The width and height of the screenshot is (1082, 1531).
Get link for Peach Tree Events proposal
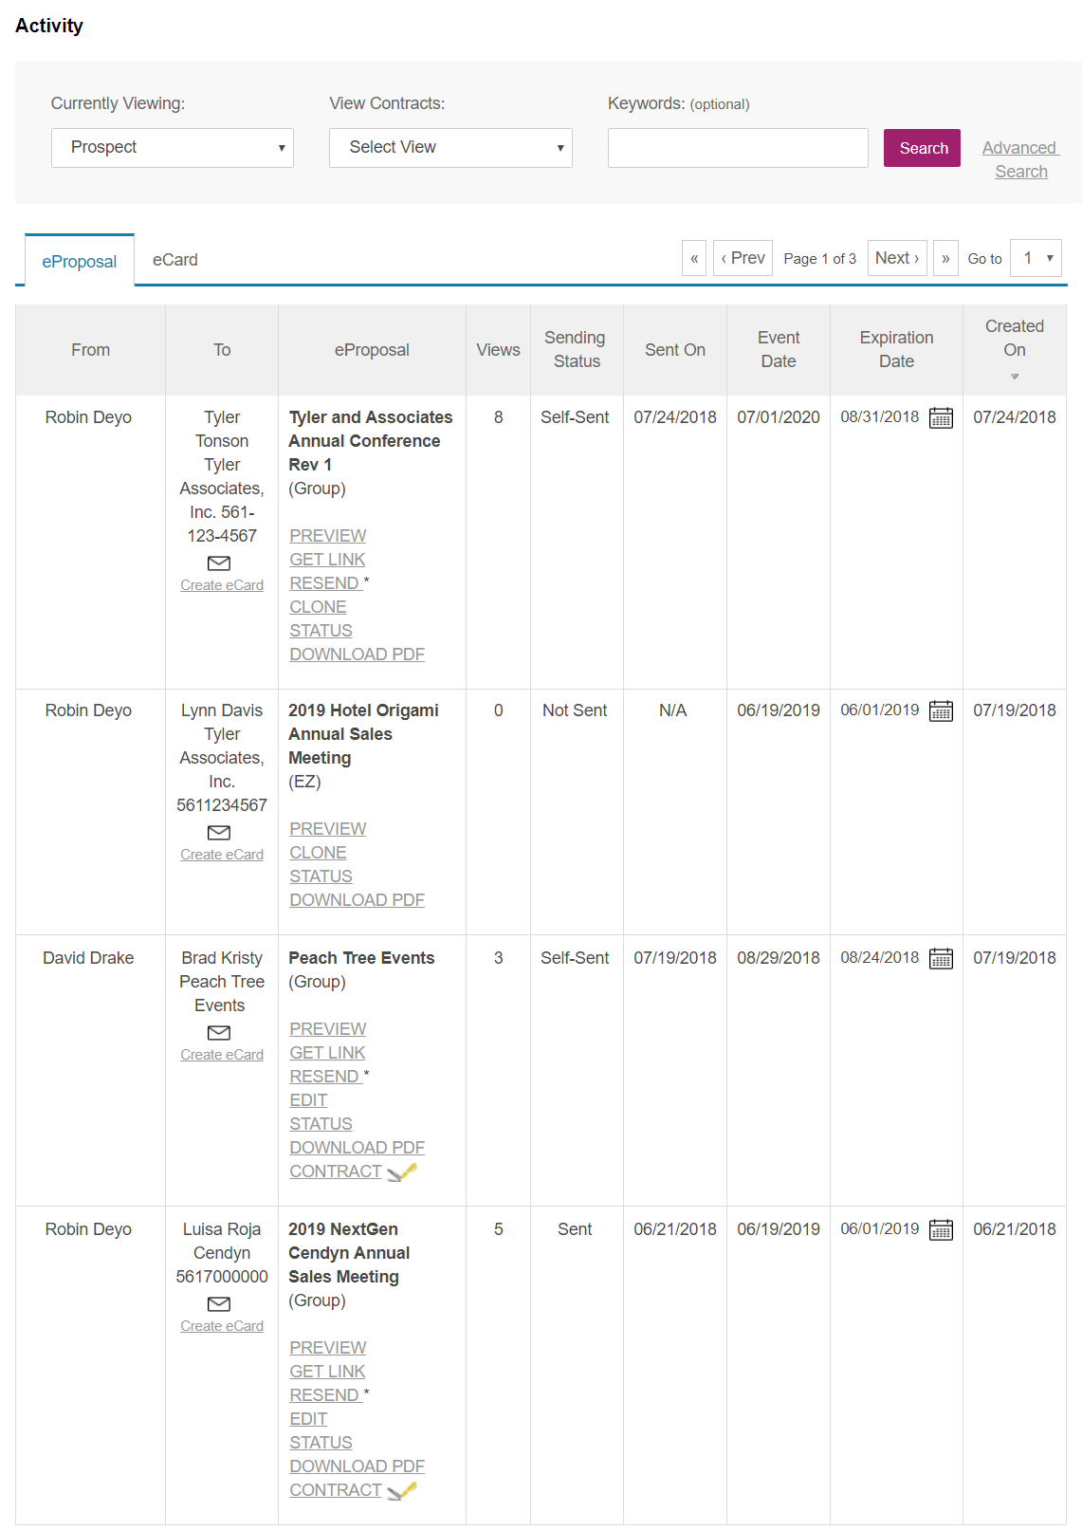(x=327, y=1053)
